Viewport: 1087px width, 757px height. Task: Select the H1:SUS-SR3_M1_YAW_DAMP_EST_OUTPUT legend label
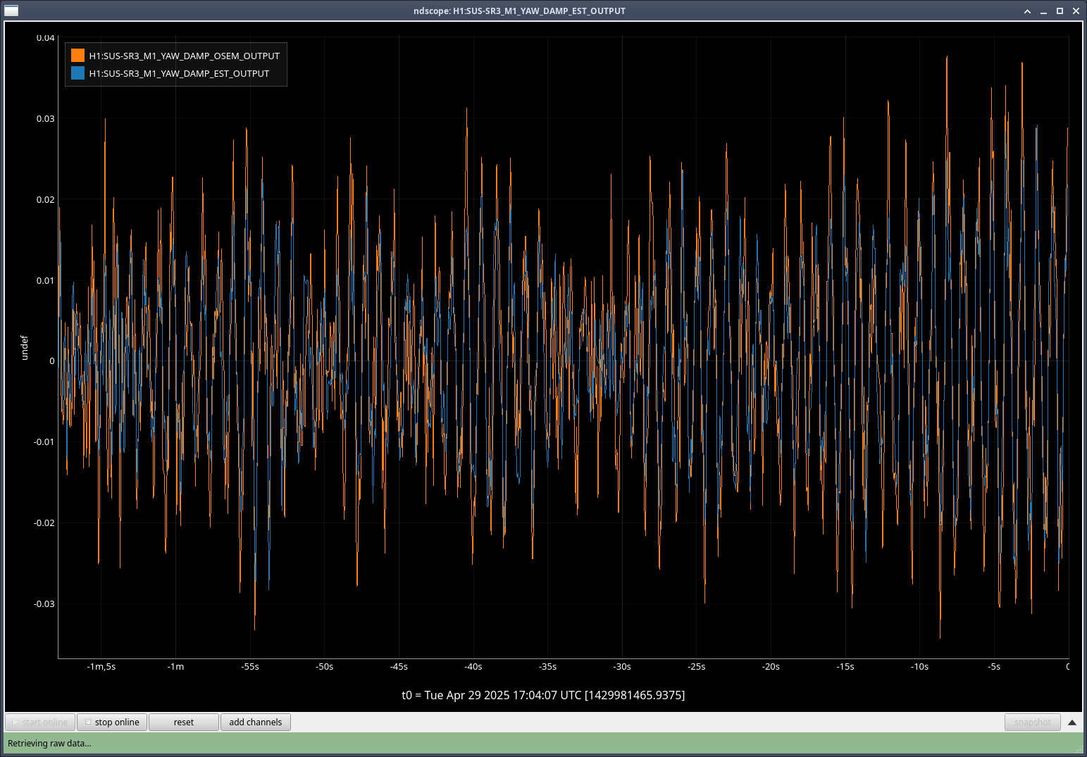(x=179, y=73)
